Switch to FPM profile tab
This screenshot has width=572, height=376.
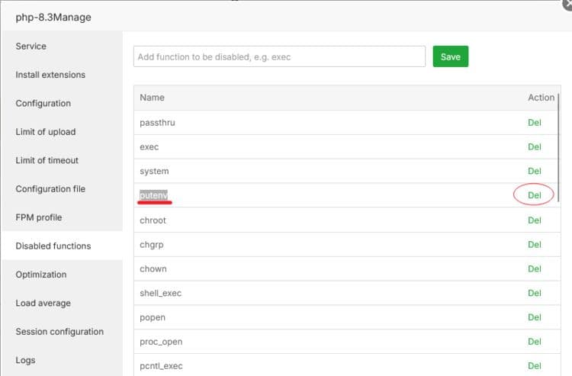pyautogui.click(x=39, y=217)
